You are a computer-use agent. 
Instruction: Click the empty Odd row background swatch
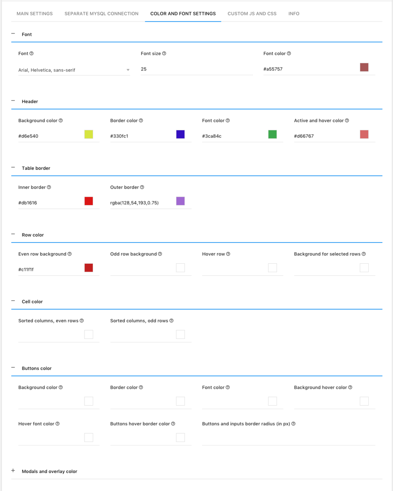point(180,268)
